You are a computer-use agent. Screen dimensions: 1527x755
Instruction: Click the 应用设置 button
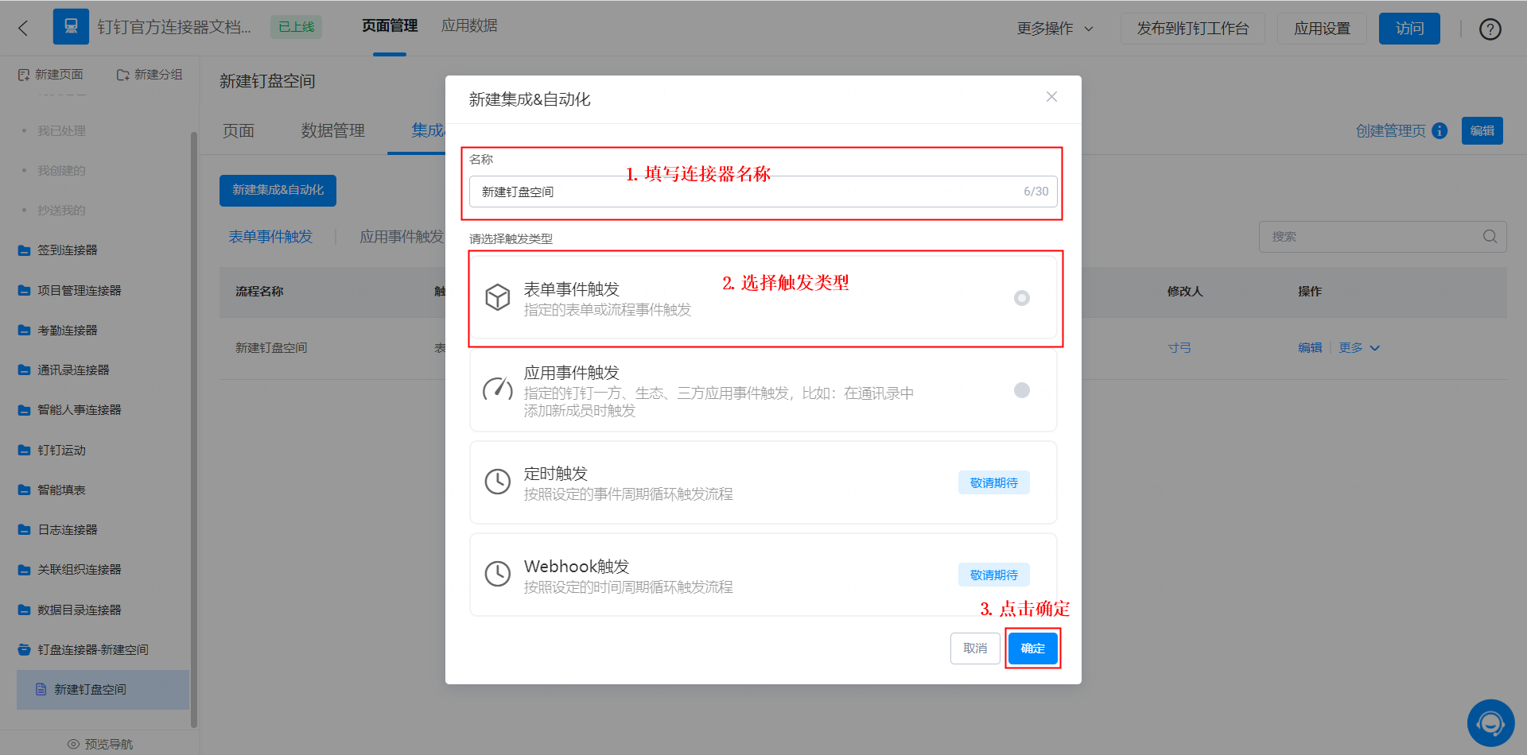click(x=1322, y=29)
